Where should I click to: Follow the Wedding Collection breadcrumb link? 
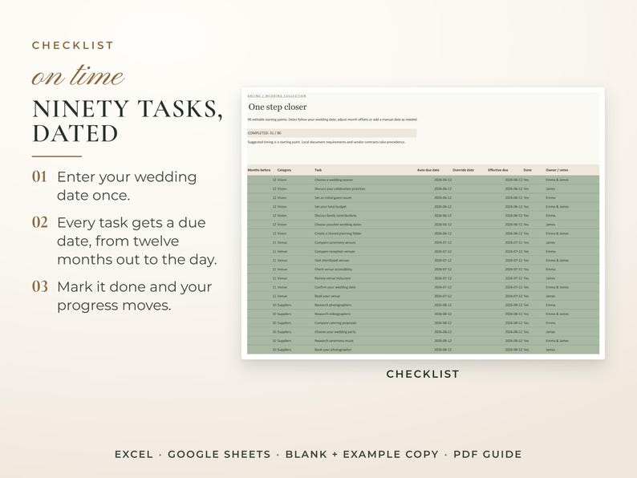click(x=277, y=96)
